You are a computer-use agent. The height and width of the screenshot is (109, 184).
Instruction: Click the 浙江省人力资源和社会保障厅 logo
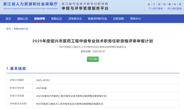click(30, 6)
